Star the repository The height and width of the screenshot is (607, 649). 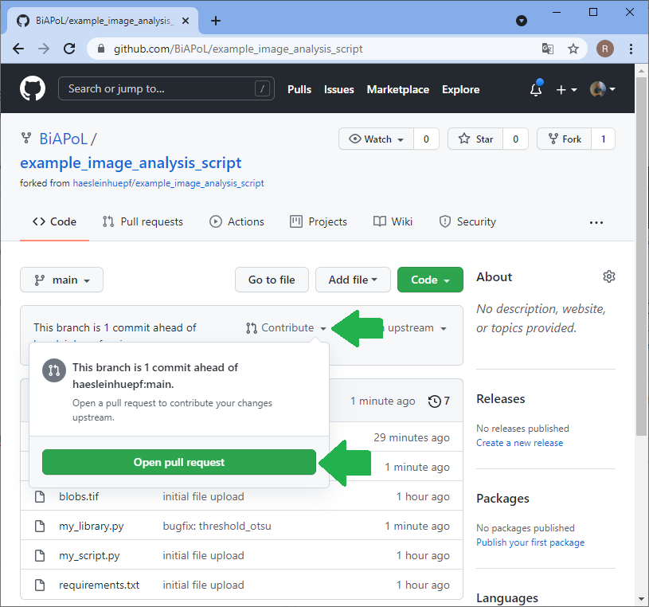pyautogui.click(x=475, y=139)
